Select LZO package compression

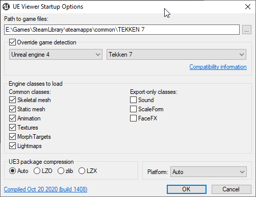pyautogui.click(x=37, y=171)
